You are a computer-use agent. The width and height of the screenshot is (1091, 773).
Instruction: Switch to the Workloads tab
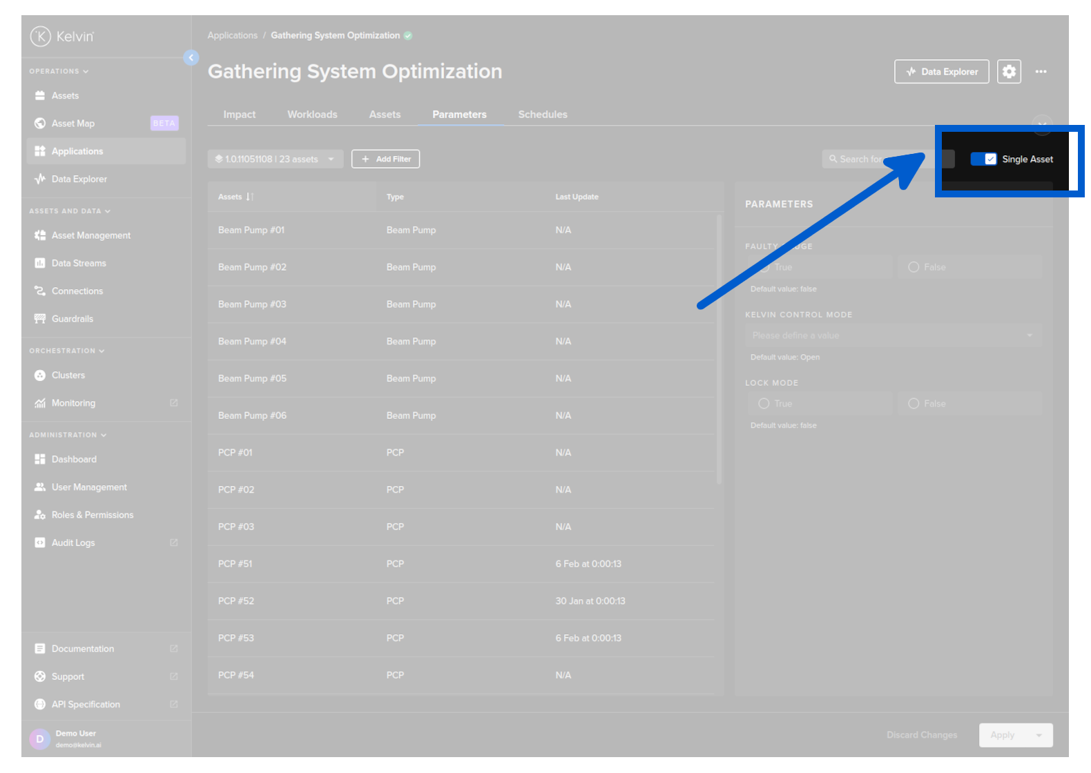312,115
